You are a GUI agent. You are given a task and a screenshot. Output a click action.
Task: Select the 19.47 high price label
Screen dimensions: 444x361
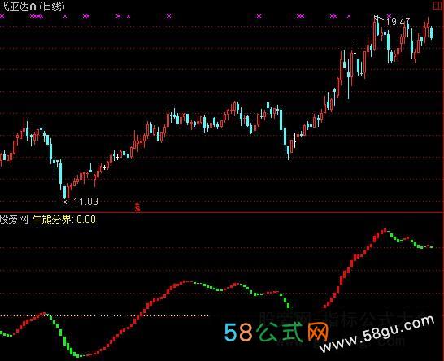click(x=398, y=22)
